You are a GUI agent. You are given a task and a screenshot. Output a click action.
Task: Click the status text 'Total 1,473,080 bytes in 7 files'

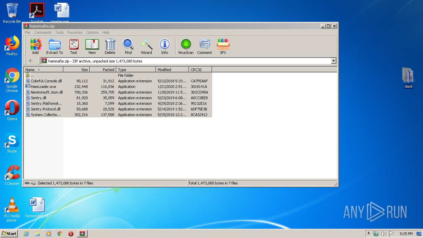213,183
